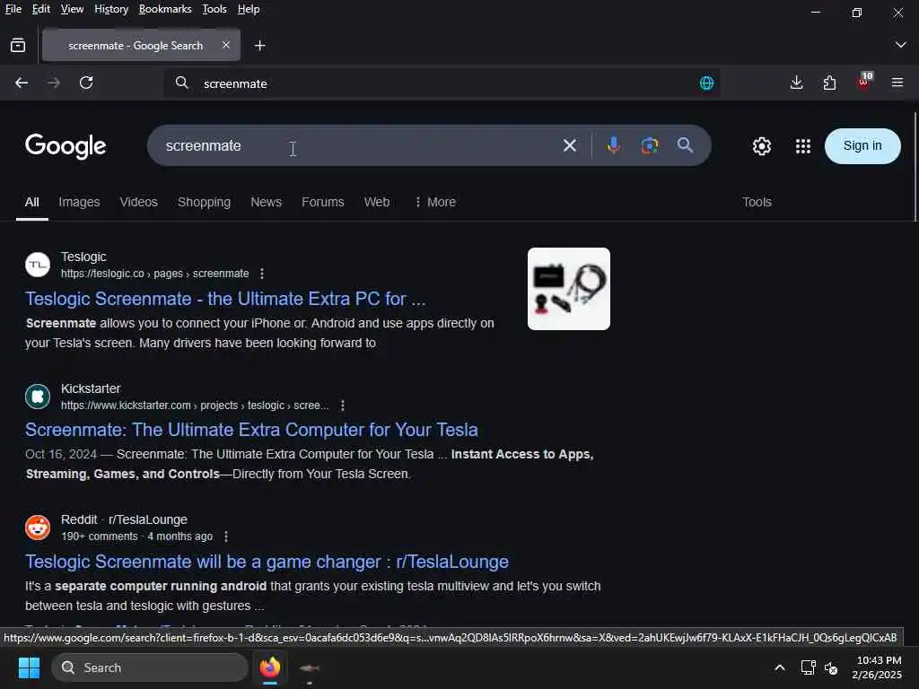Open the Windows Start menu

29,667
